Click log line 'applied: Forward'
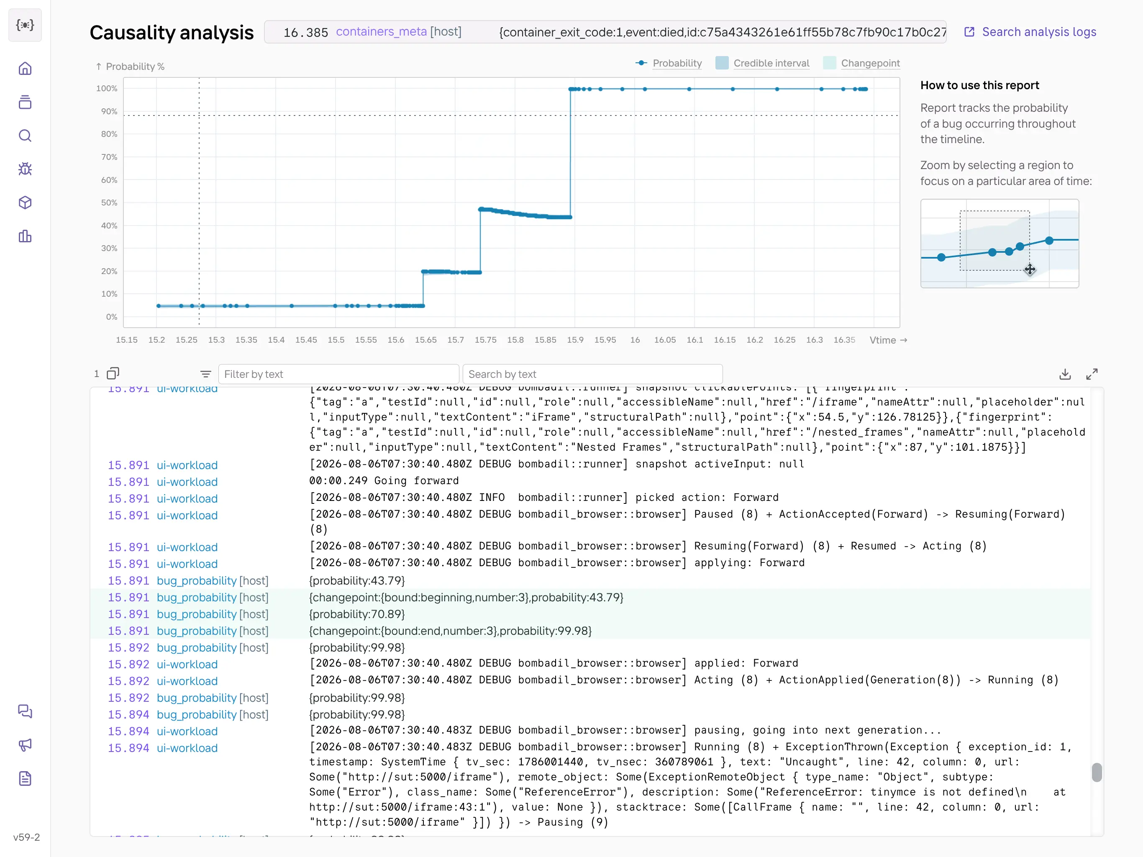 click(x=590, y=664)
